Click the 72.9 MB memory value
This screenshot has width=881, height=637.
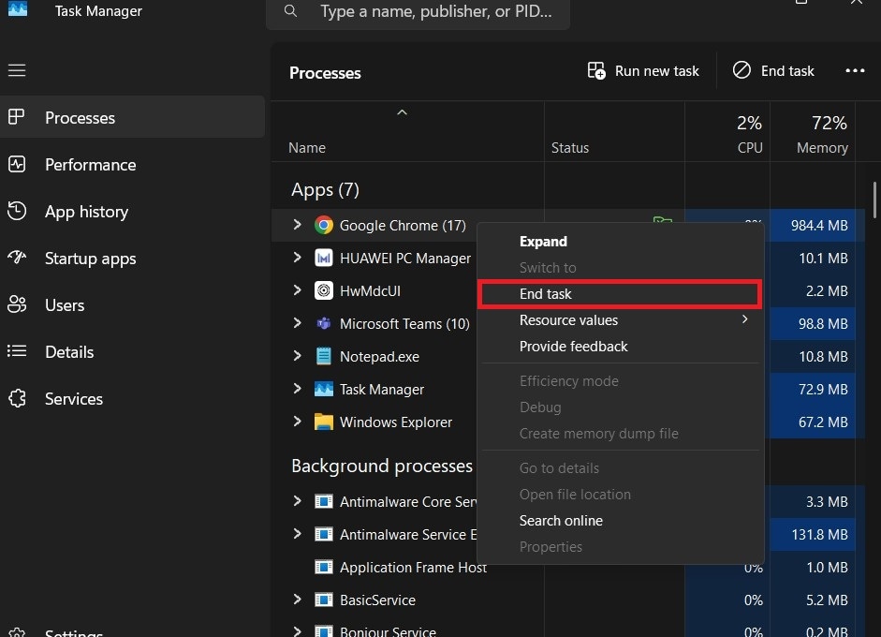tap(823, 389)
